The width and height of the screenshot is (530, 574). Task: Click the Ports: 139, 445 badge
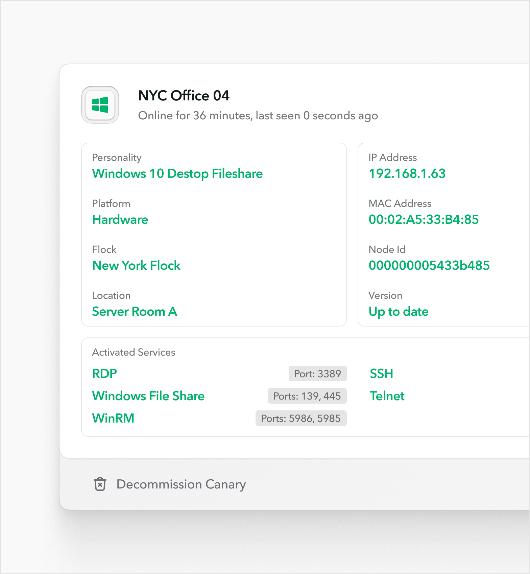click(307, 396)
